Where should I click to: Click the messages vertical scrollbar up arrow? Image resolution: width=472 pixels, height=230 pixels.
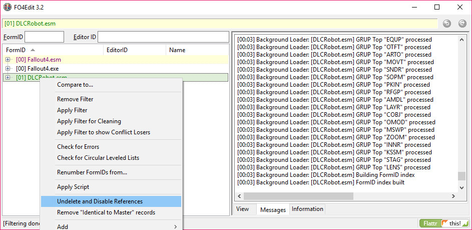pyautogui.click(x=462, y=39)
